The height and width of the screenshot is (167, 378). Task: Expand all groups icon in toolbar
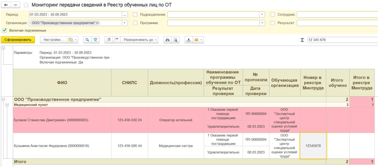[109, 40]
